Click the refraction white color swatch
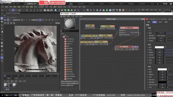173x97 pixels. coord(162,69)
